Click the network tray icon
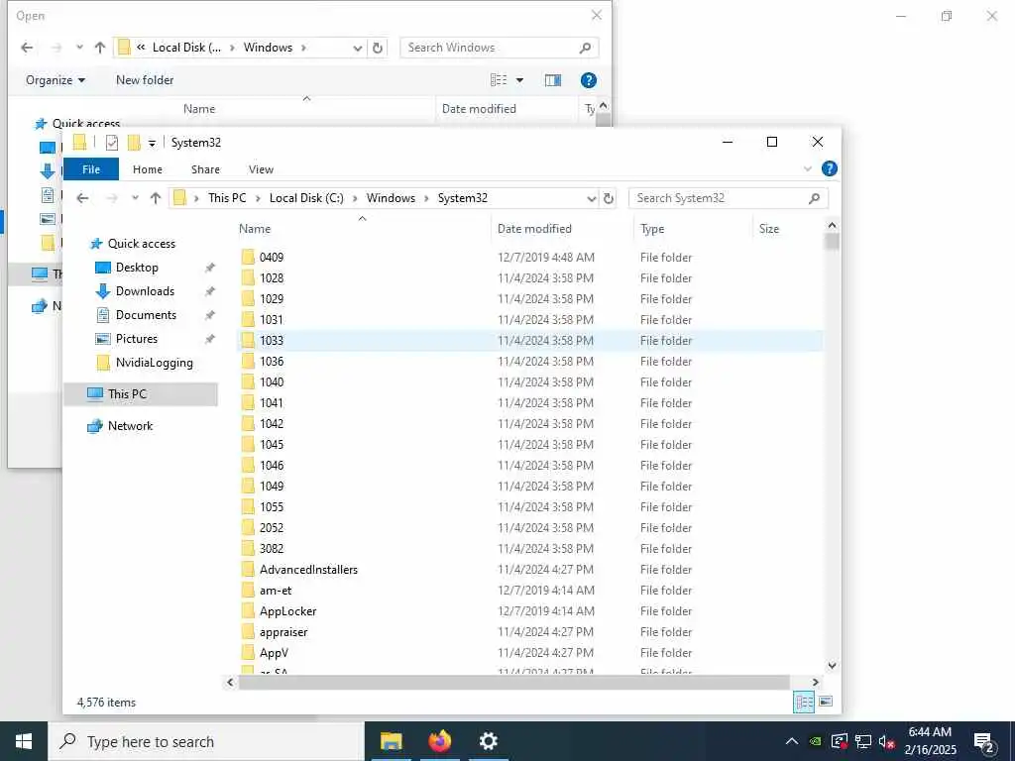Screen dimensions: 1015x761 pyautogui.click(x=863, y=741)
